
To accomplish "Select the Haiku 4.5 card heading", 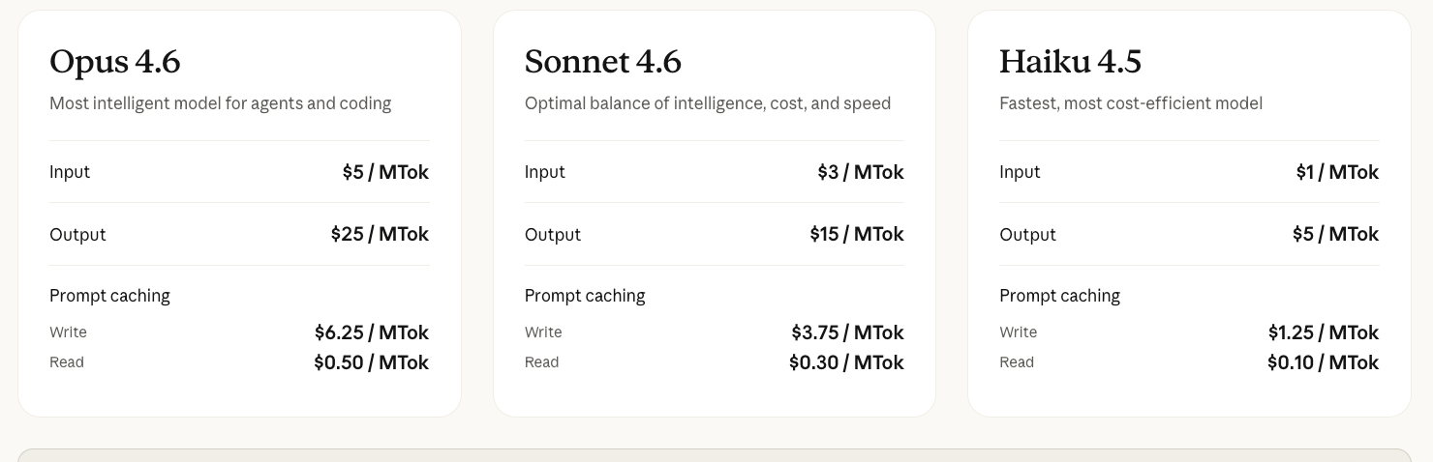I will 1070,62.
